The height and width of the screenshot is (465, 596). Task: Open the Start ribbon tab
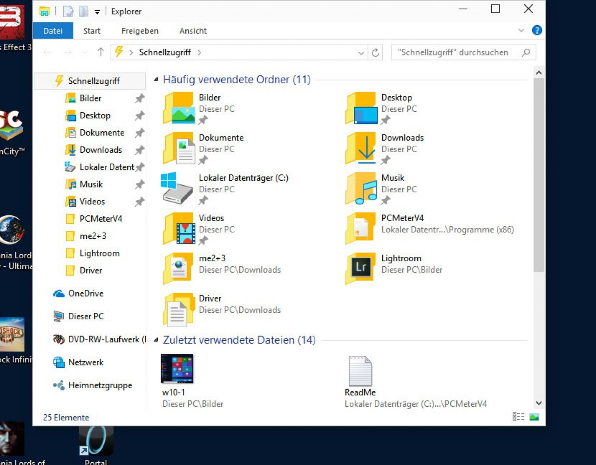(92, 31)
